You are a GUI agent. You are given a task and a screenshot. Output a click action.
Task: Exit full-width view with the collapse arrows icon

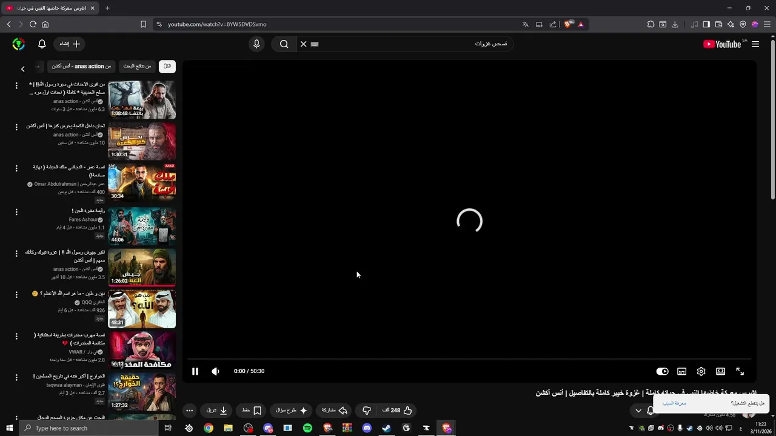click(x=740, y=371)
